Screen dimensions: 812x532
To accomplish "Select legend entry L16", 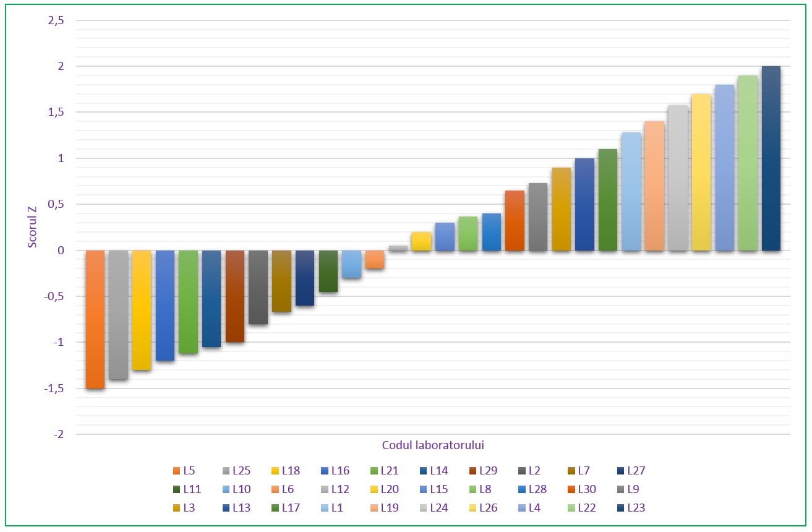I will pos(335,471).
